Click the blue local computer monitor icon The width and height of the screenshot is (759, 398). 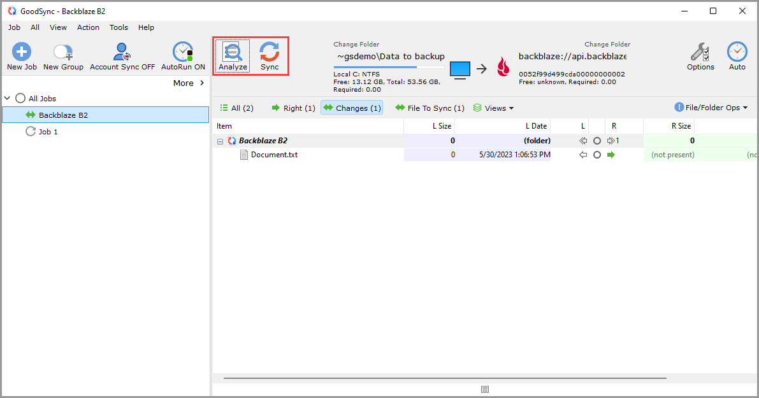(460, 70)
